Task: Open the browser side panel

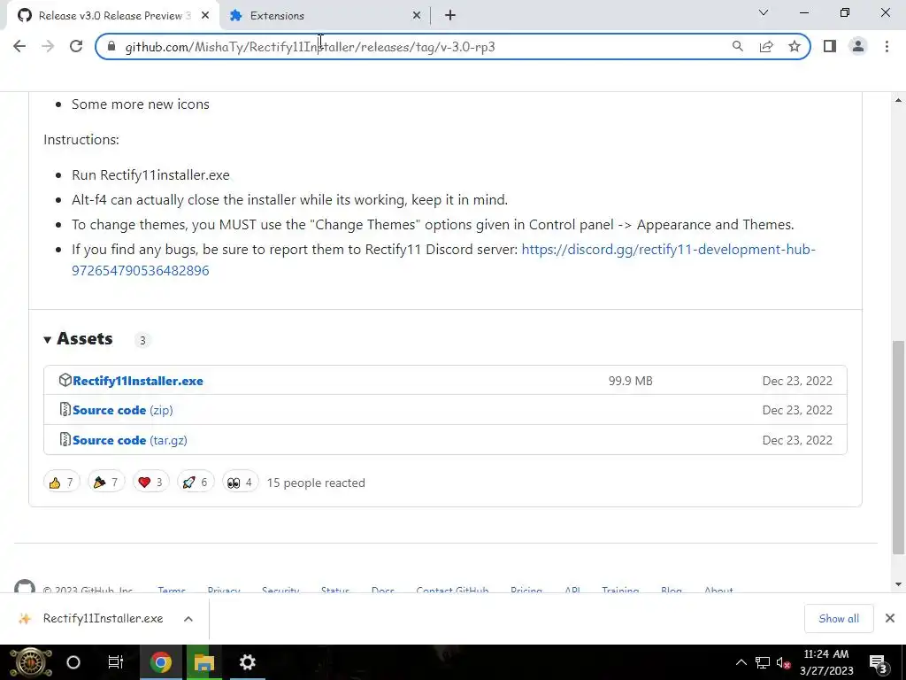Action: [x=830, y=46]
